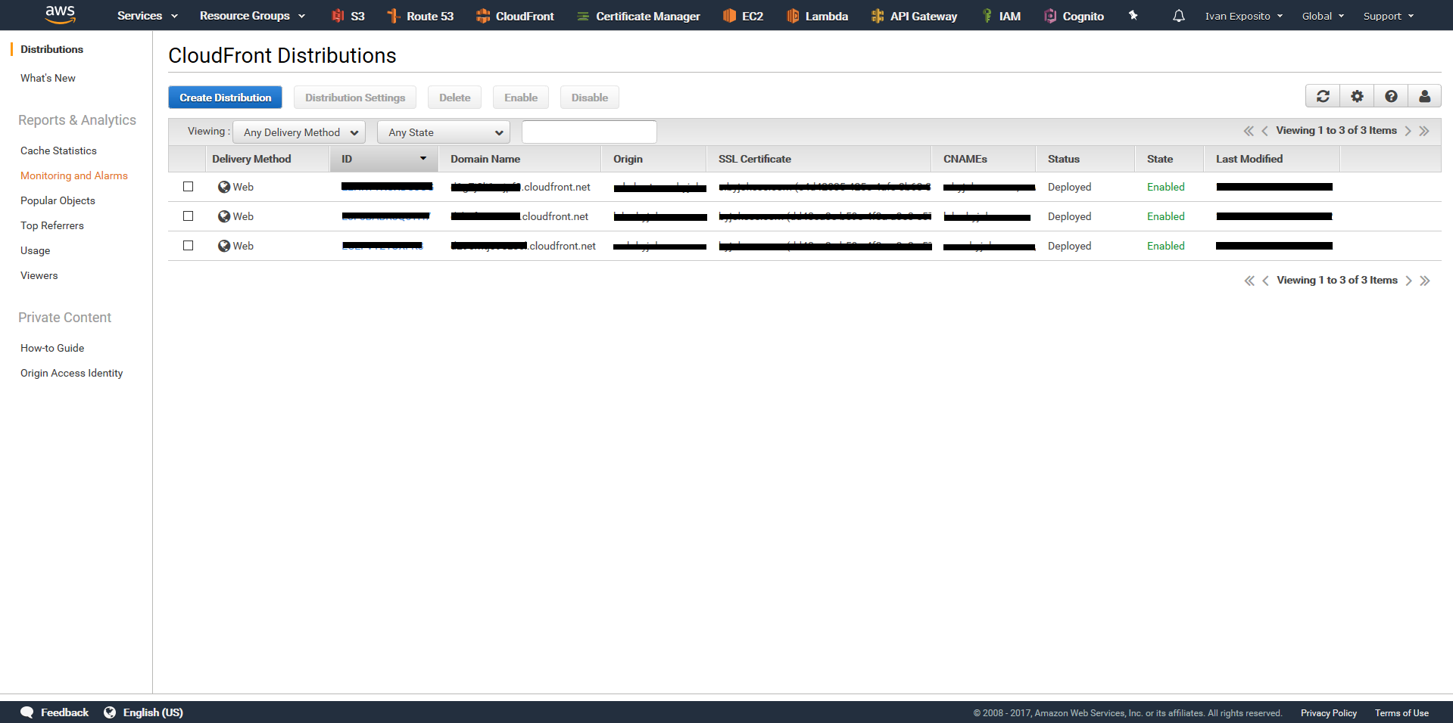Focus the distributions filter text box
This screenshot has width=1453, height=723.
pyautogui.click(x=589, y=132)
